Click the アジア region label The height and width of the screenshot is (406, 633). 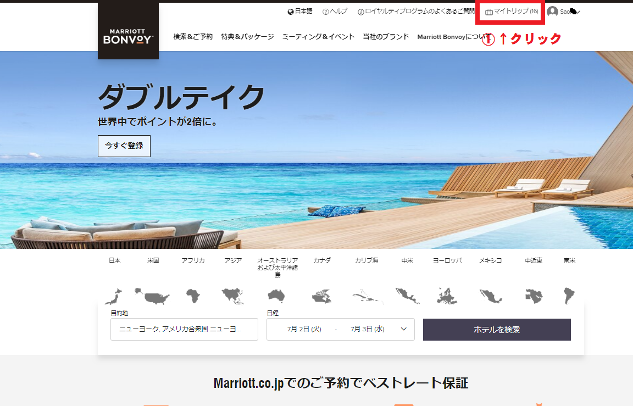pyautogui.click(x=233, y=261)
